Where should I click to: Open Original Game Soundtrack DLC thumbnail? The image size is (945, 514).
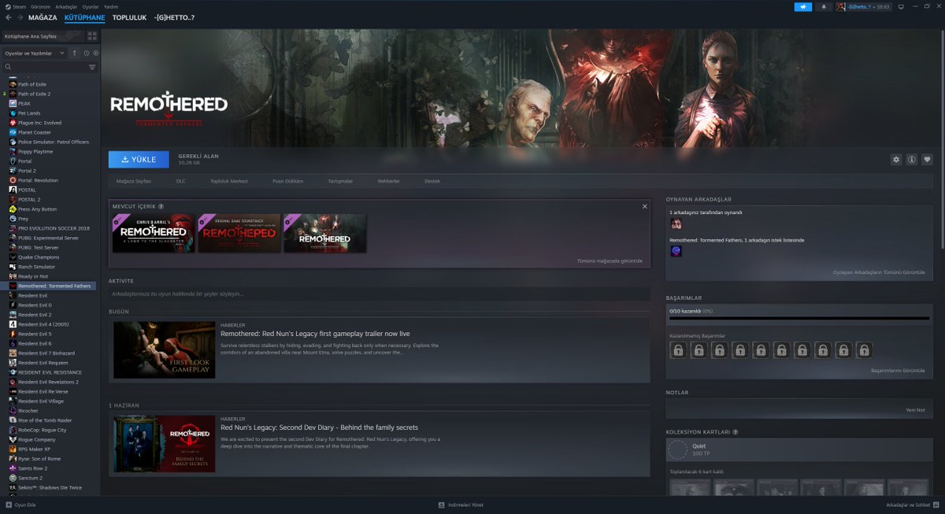pos(239,233)
